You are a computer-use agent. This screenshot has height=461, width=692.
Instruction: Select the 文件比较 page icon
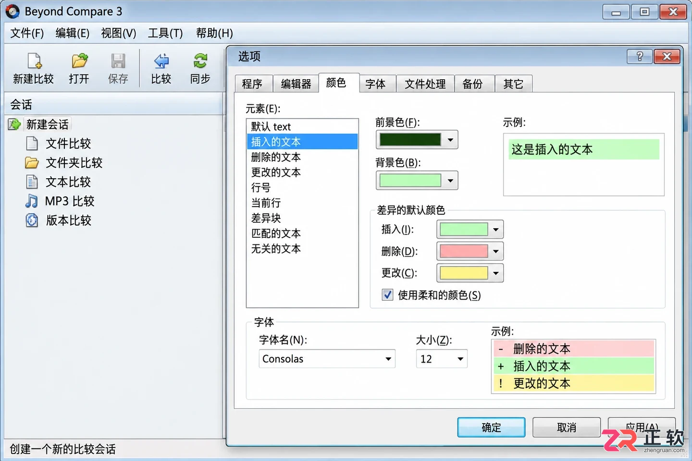(x=32, y=144)
